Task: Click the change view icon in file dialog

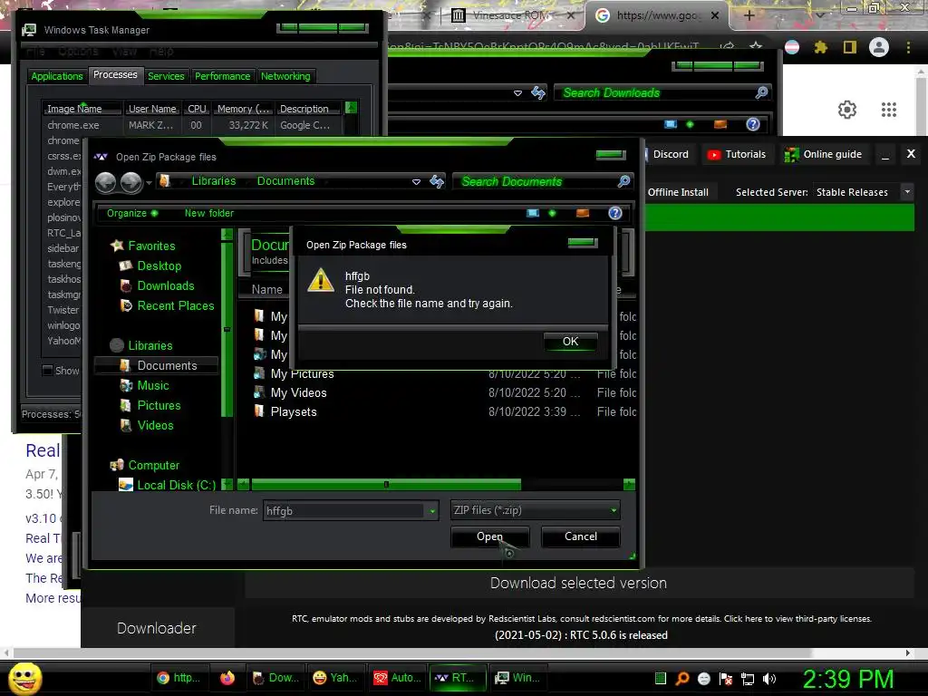Action: (x=533, y=213)
